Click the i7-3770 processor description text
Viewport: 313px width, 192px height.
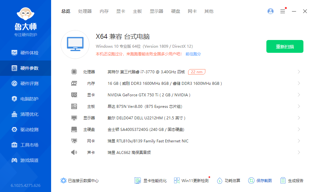click(x=146, y=72)
